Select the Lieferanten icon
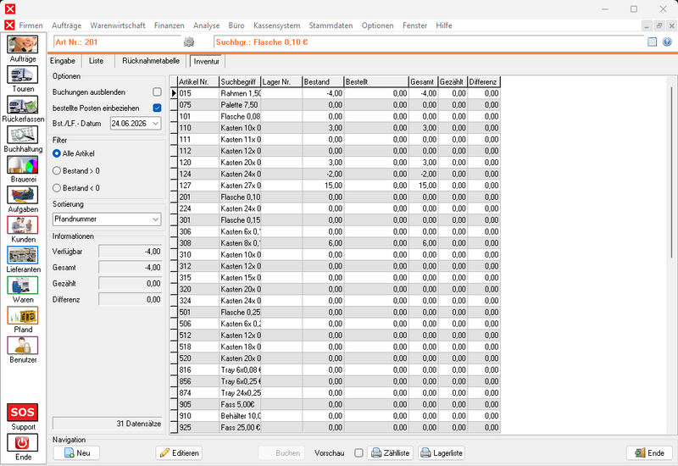 tap(23, 255)
